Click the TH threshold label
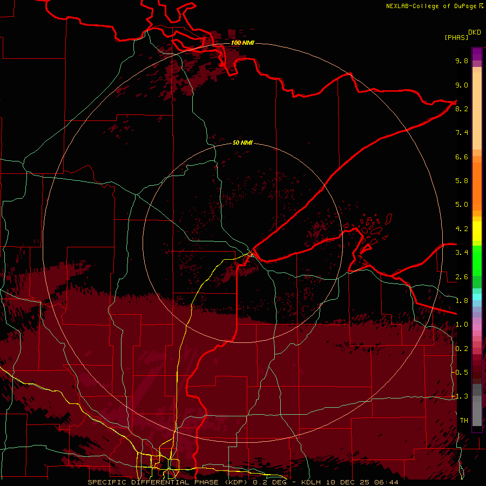This screenshot has height=486, width=486. click(x=464, y=421)
